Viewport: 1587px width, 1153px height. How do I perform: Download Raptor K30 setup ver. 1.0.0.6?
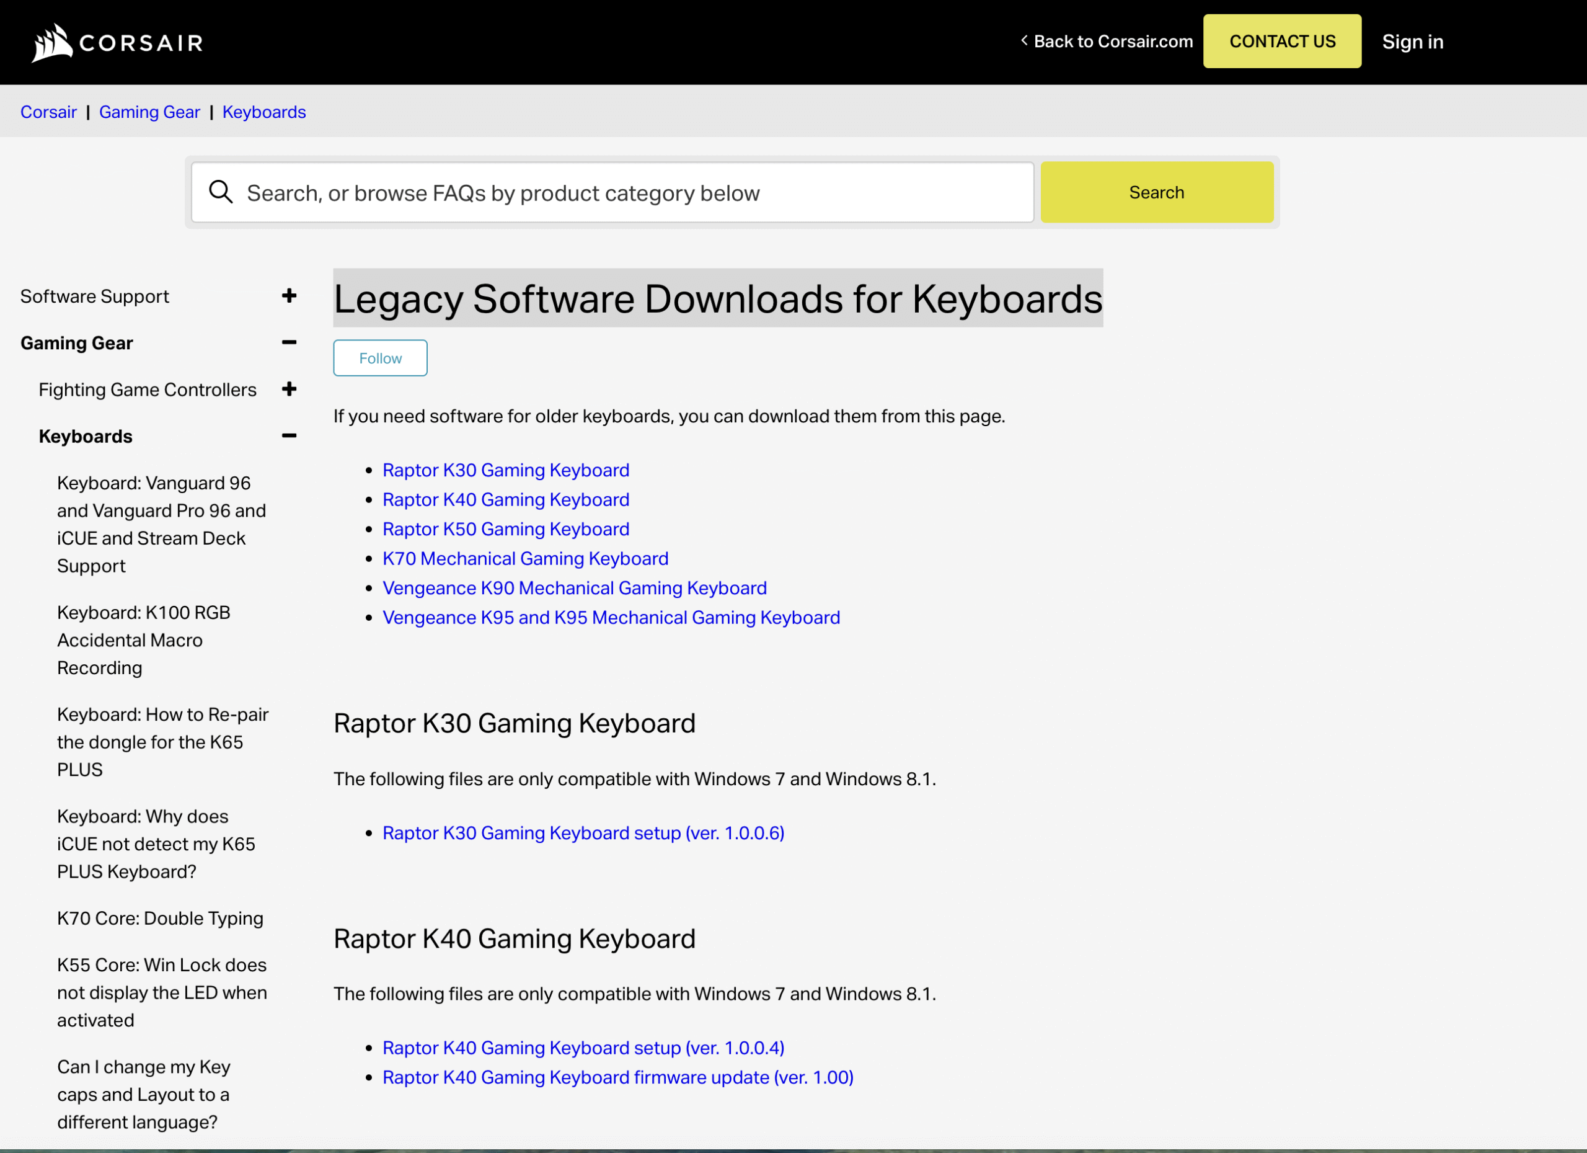(x=583, y=832)
